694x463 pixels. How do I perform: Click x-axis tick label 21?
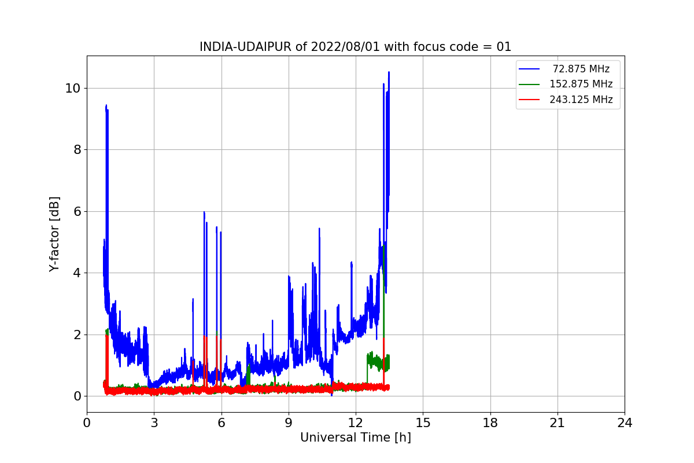coord(558,423)
